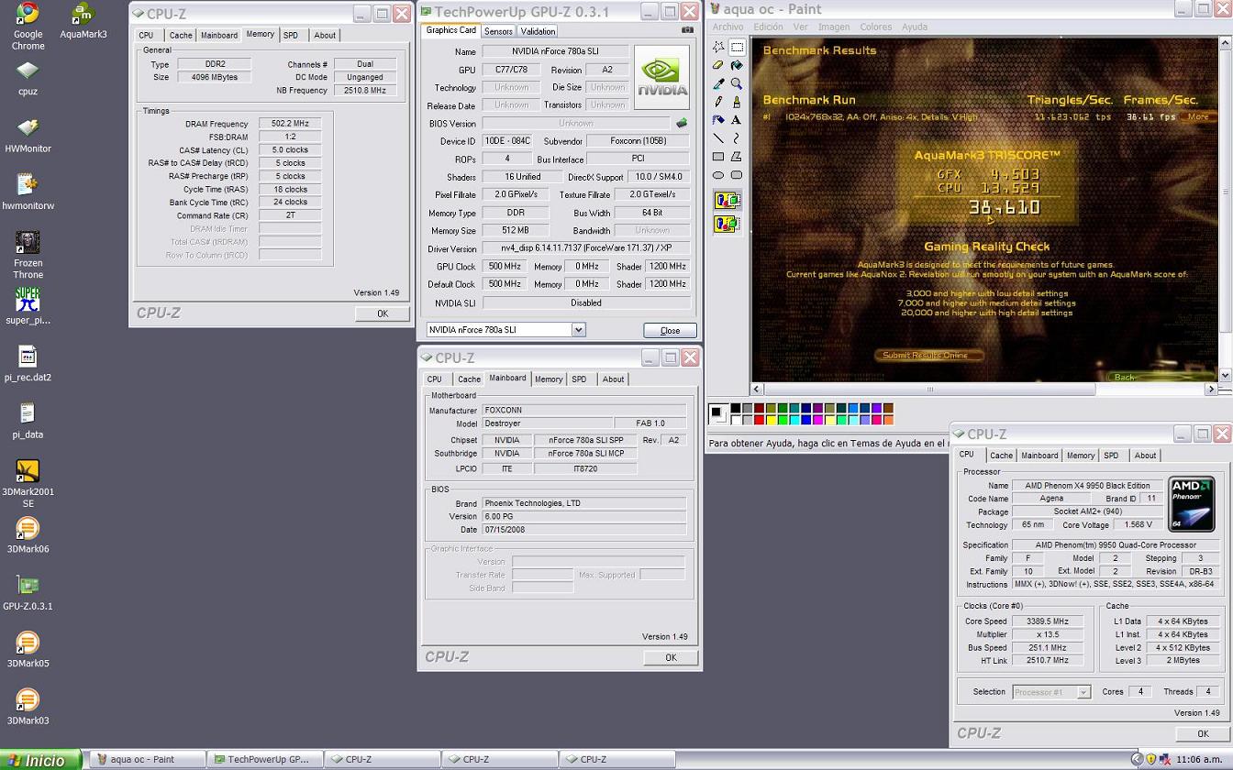Image resolution: width=1233 pixels, height=770 pixels.
Task: Click OK in the CPU-Z processor window
Action: coord(1203,733)
